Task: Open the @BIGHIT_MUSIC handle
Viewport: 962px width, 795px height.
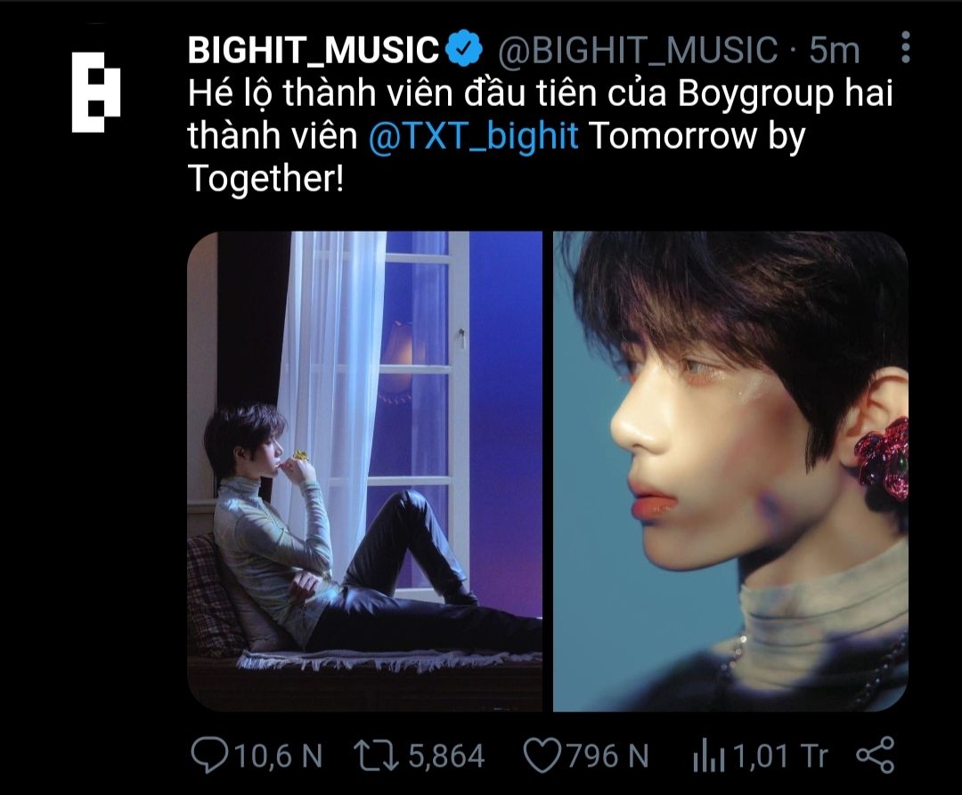Action: coord(638,50)
